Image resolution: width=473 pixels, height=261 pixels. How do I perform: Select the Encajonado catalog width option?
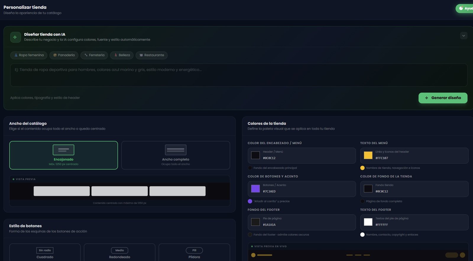64,155
